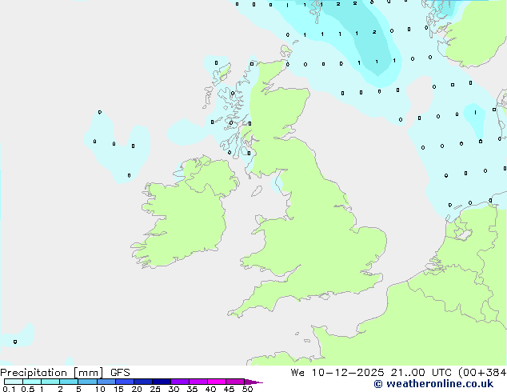
Task: Click the '(00+384' forecast offset text
Action: [482, 373]
